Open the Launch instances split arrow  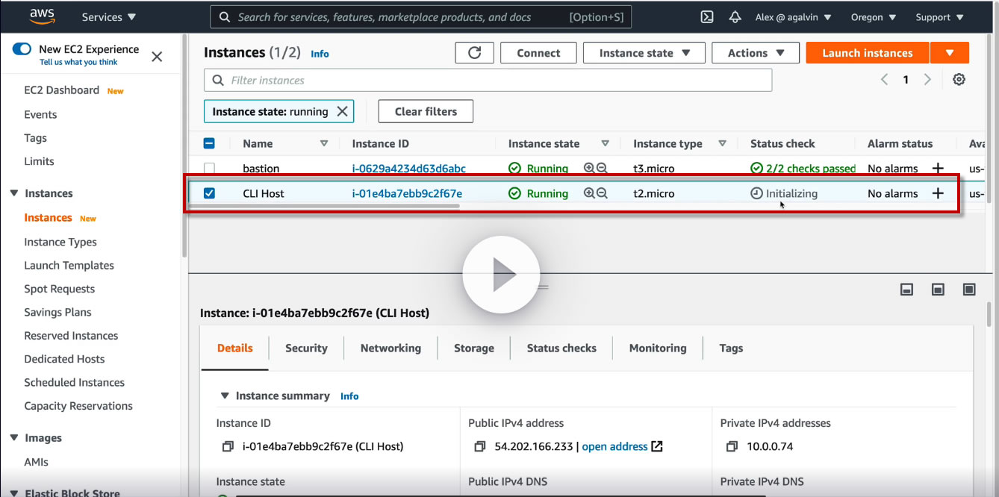[x=950, y=53]
